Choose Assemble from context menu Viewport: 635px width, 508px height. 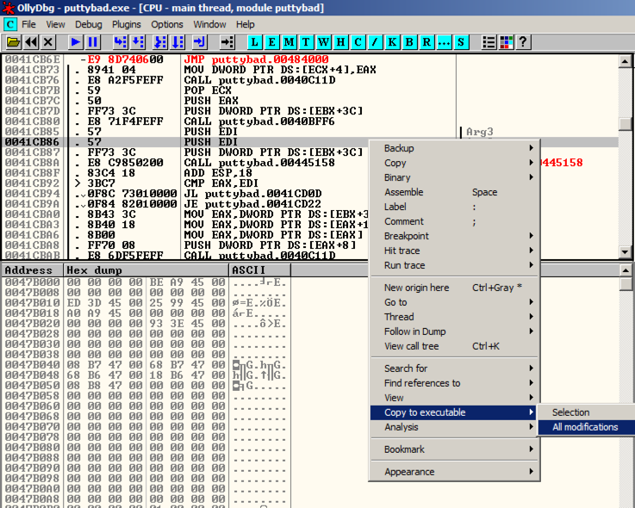pos(455,192)
